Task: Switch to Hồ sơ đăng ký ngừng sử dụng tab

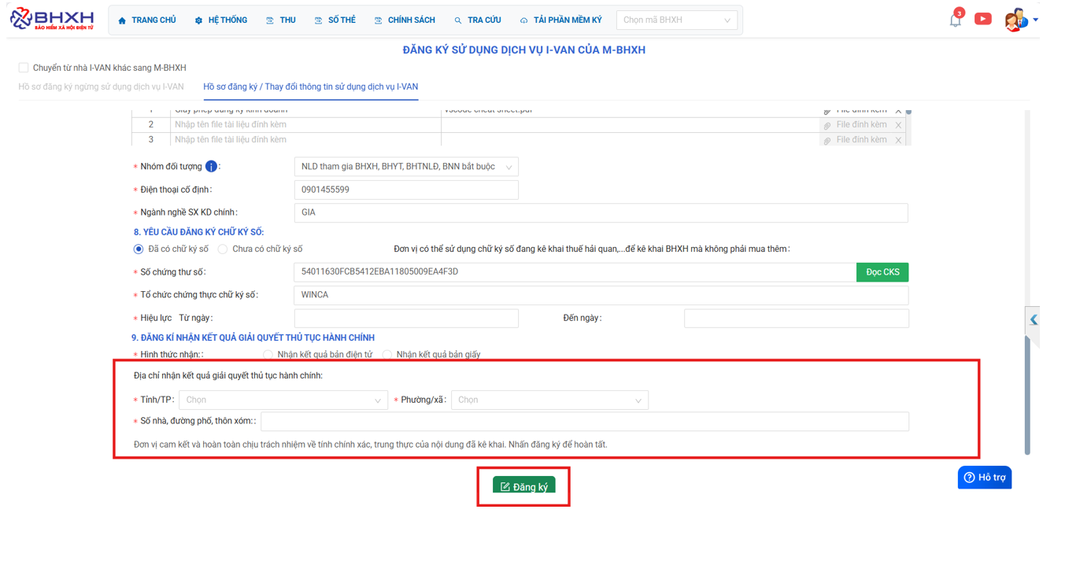Action: [x=101, y=87]
